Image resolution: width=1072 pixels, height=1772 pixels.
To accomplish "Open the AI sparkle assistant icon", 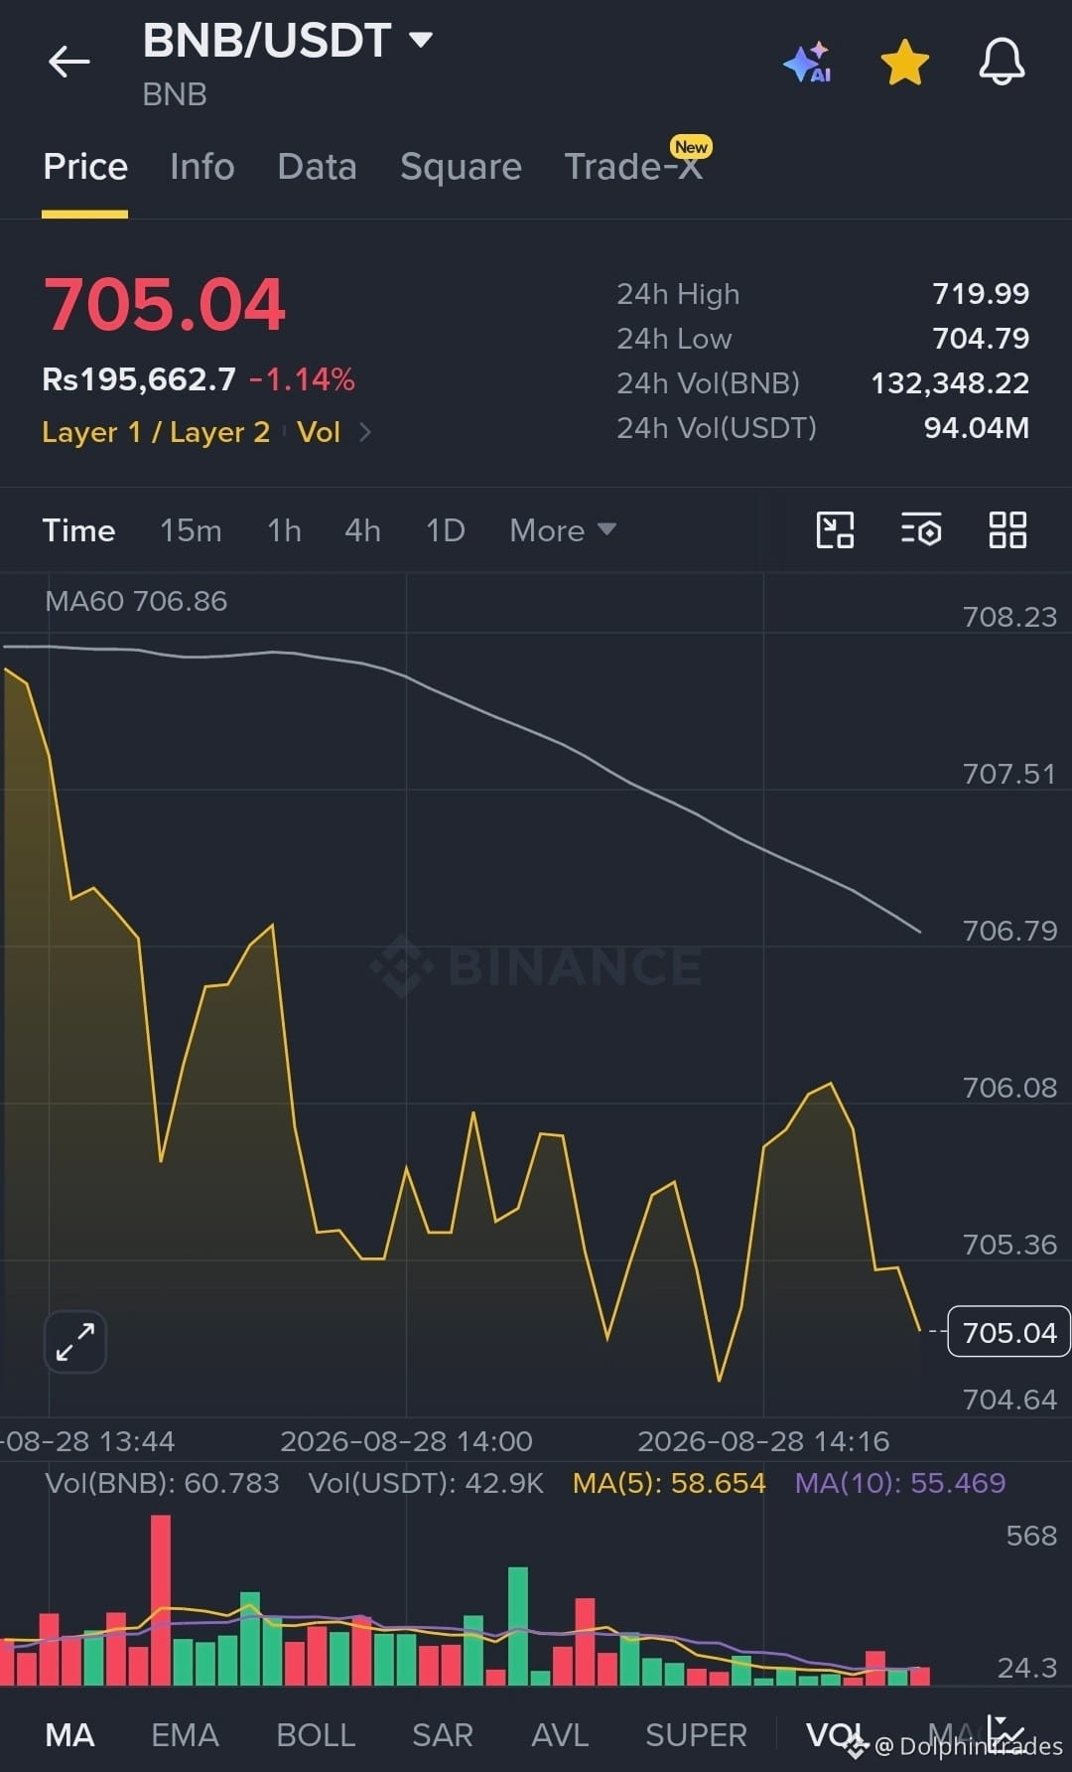I will (808, 62).
